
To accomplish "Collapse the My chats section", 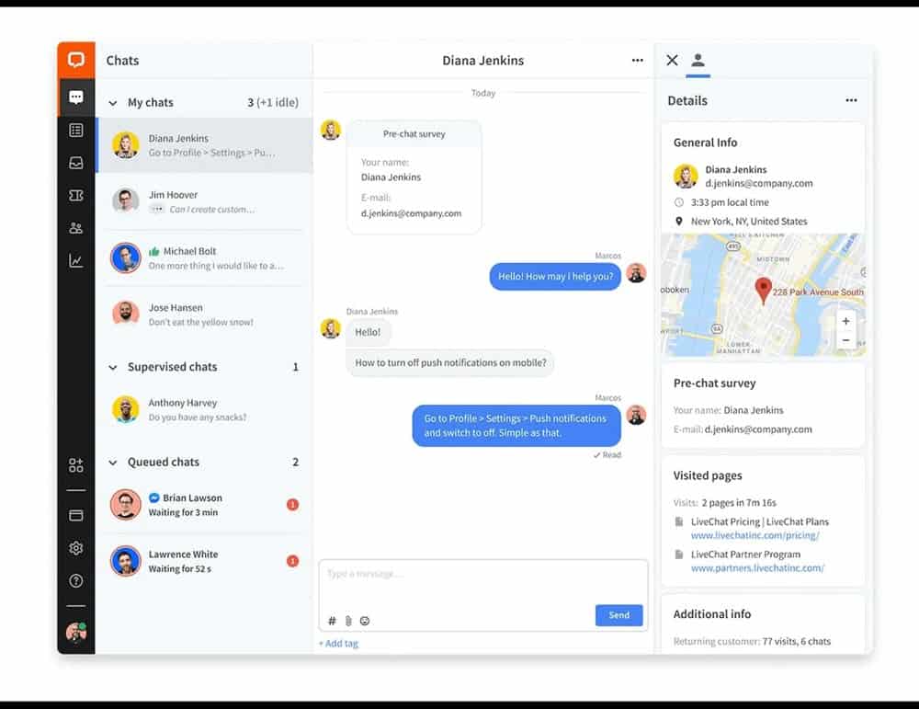I will tap(112, 102).
